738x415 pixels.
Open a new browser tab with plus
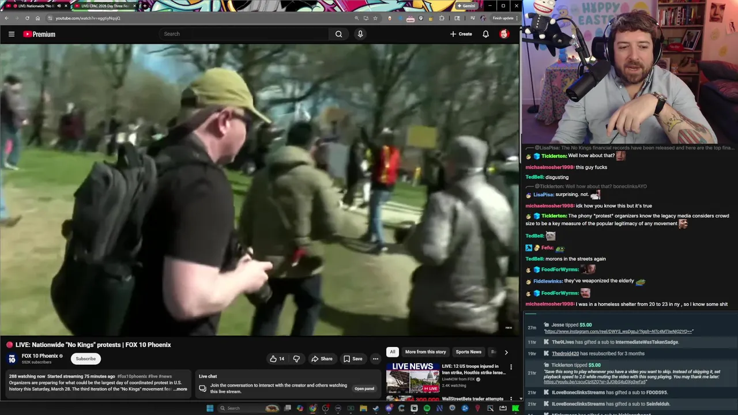point(145,6)
